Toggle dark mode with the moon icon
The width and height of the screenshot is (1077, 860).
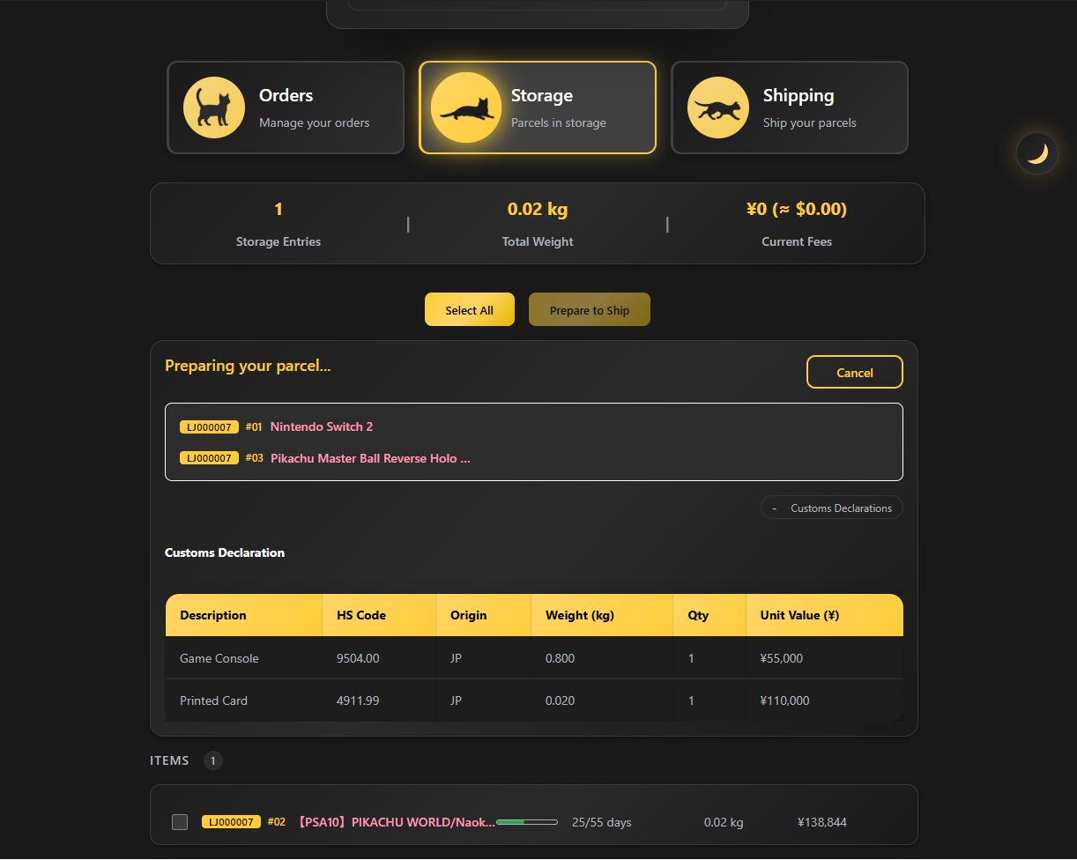1037,153
